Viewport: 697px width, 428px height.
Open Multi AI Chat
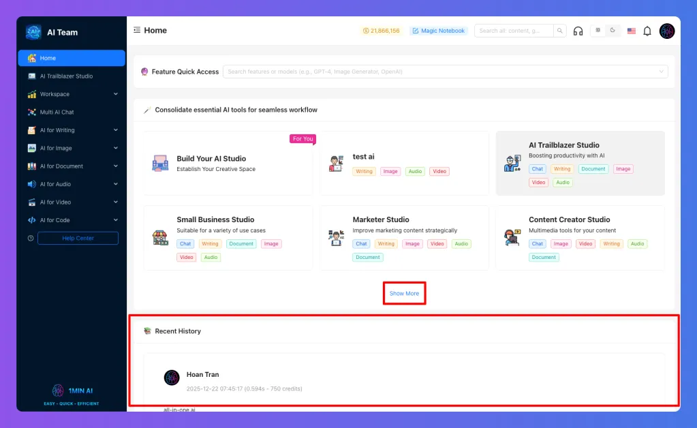click(72, 112)
